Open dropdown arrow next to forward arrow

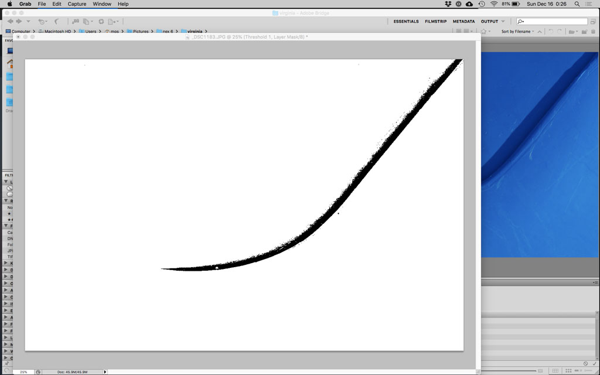pyautogui.click(x=28, y=22)
